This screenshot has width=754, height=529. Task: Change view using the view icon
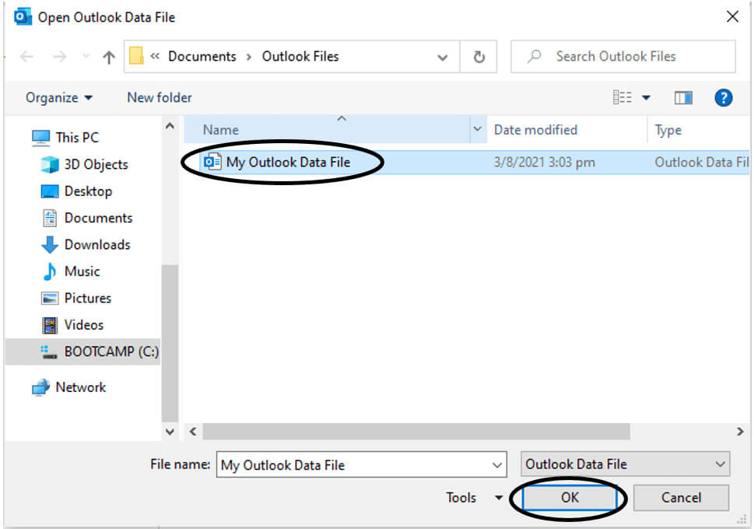point(622,97)
